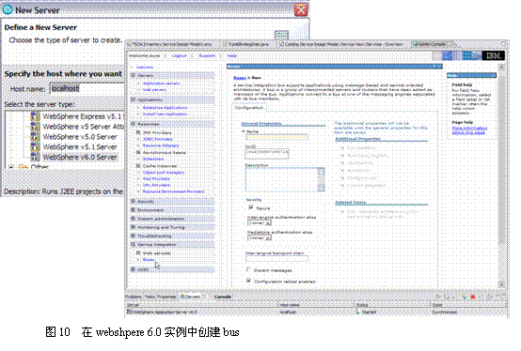Open the Install New Application link
This screenshot has width=521, height=351.
[165, 114]
